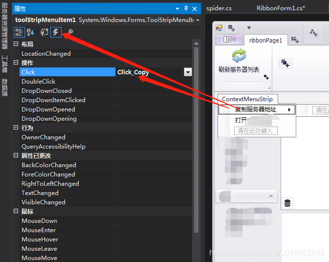Open 数据源 side tab
This screenshot has height=262, width=329.
coord(4,87)
